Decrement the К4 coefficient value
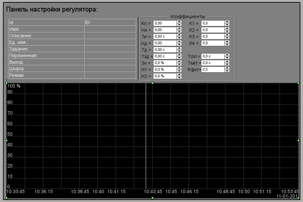 227,45
